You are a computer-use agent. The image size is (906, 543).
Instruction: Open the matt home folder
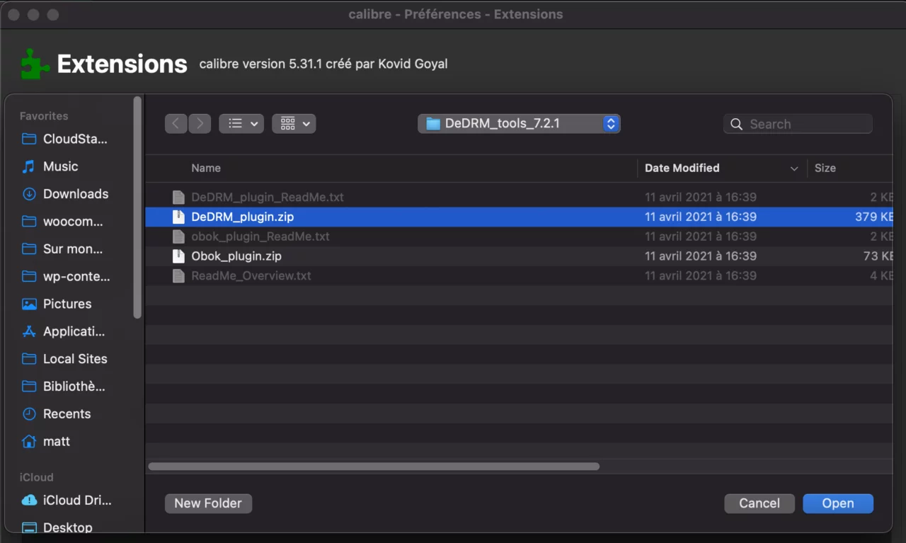click(x=46, y=442)
